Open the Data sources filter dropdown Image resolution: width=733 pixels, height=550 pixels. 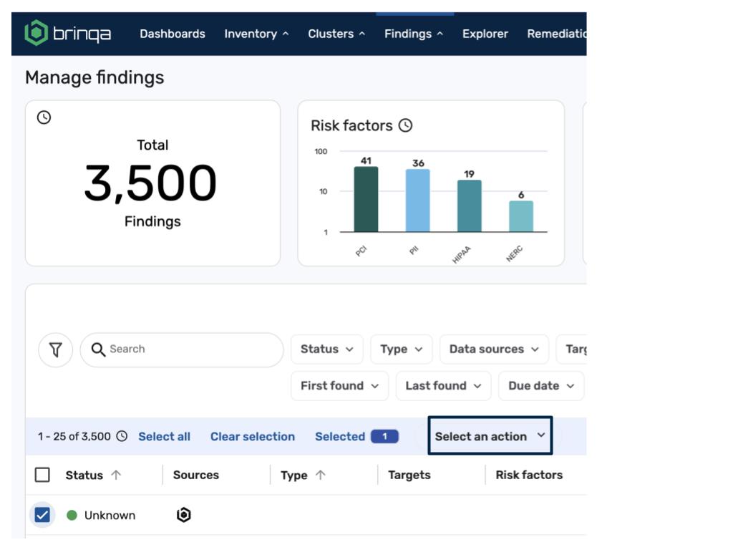(494, 349)
